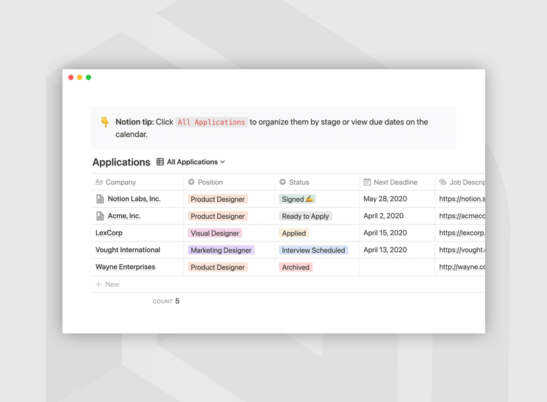Expand the All Applications view chevron
Image resolution: width=547 pixels, height=402 pixels.
[x=223, y=162]
